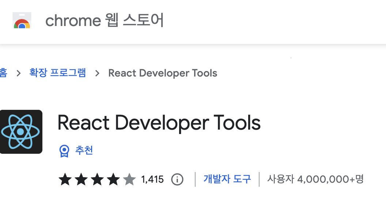Click the React atom extension icon
The width and height of the screenshot is (386, 216).
[21, 132]
